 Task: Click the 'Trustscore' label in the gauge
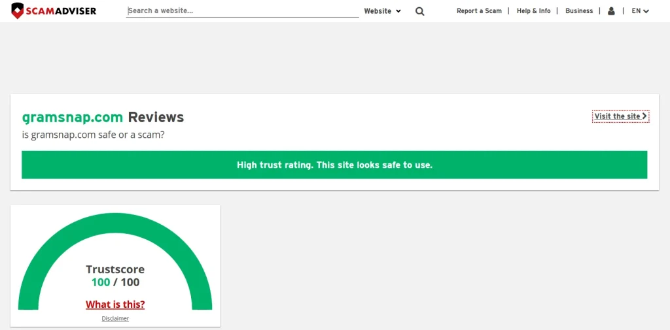pyautogui.click(x=115, y=269)
